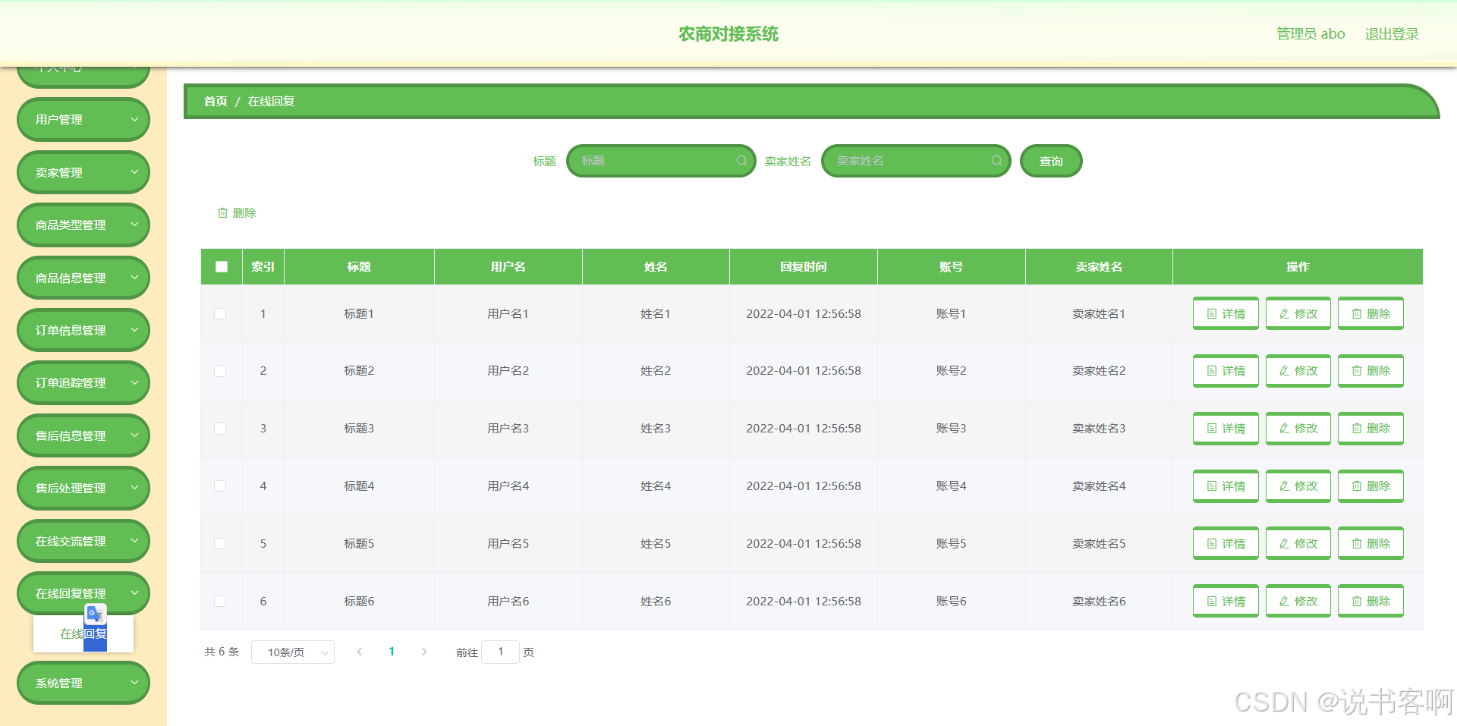
Task: Expand the 订单追踪管理 sidebar menu
Action: (83, 383)
